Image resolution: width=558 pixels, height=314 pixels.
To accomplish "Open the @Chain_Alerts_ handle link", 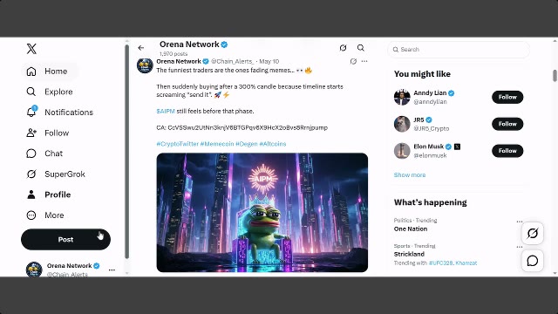I will pyautogui.click(x=233, y=61).
